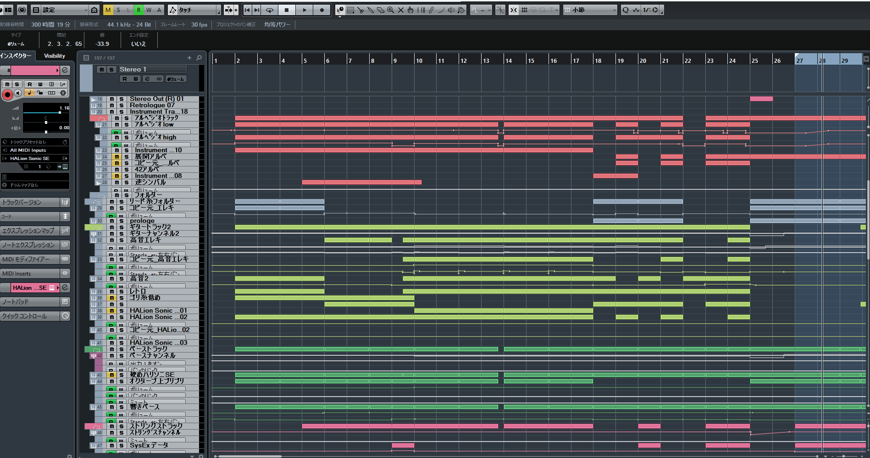Select the Time Warp tool
The image size is (870, 458).
[421, 10]
